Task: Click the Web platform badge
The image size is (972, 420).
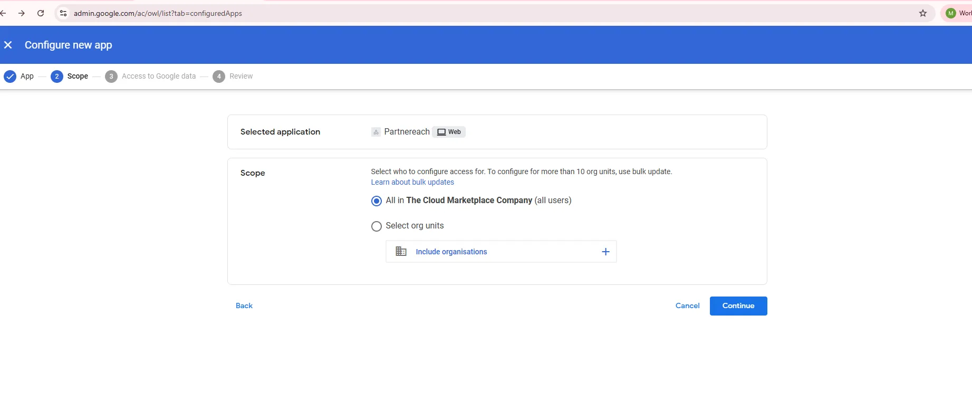Action: [449, 132]
